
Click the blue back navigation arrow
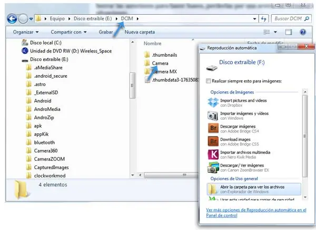tap(12, 19)
